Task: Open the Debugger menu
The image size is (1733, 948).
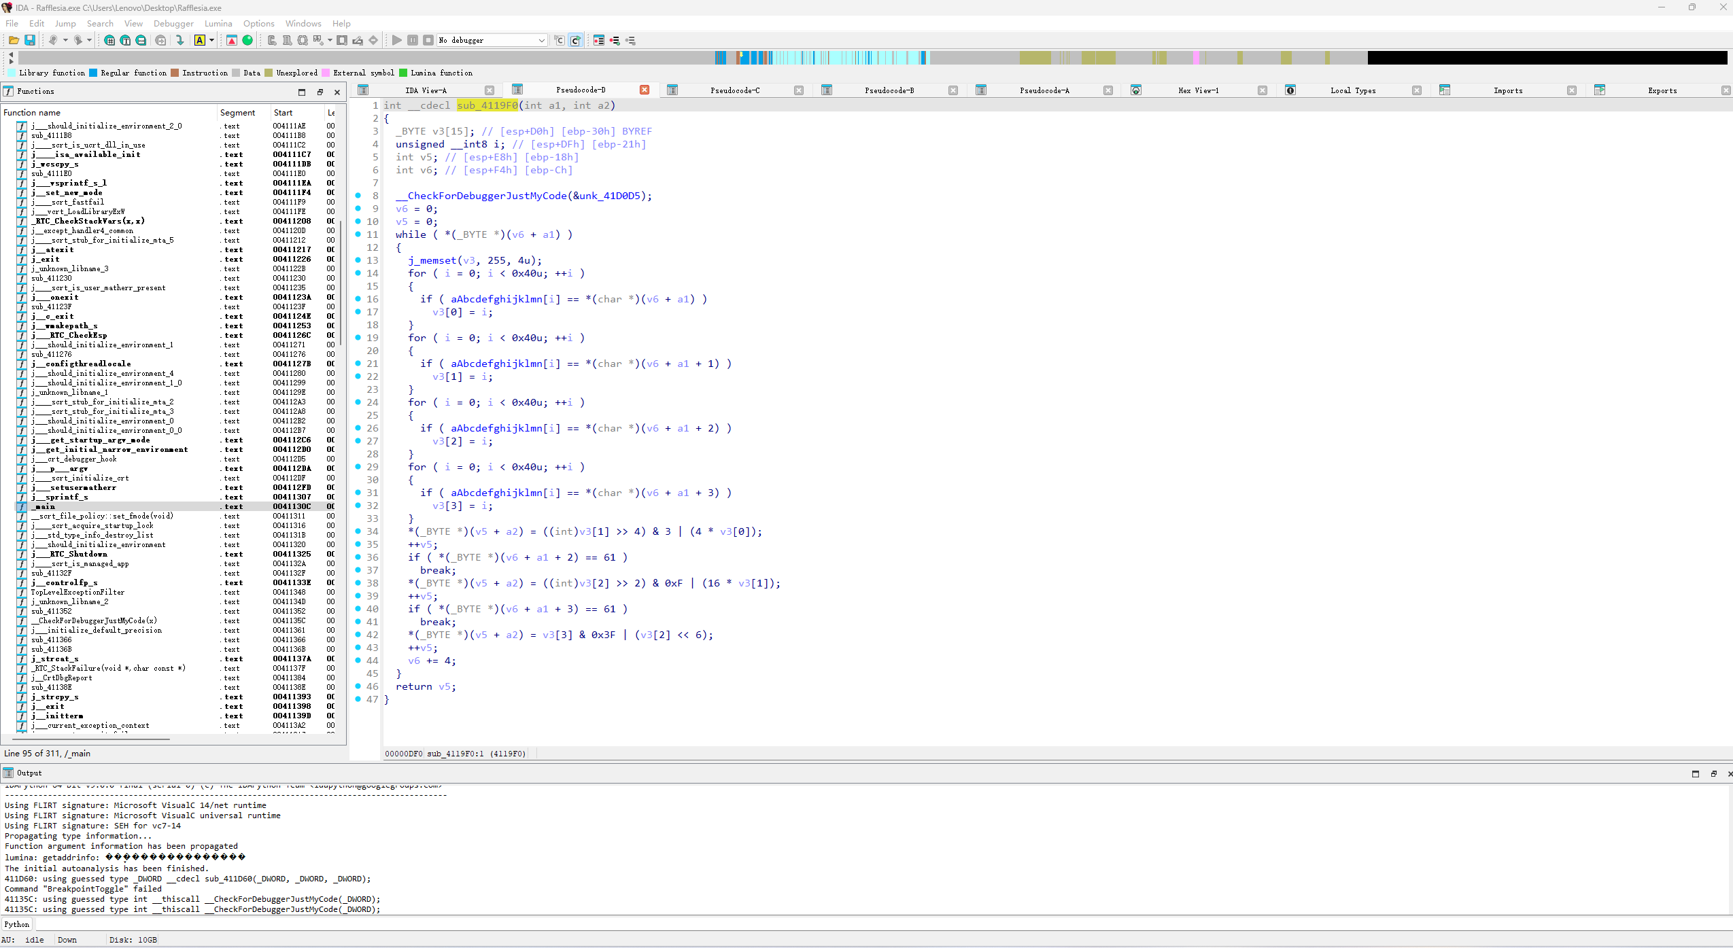Action: [173, 23]
